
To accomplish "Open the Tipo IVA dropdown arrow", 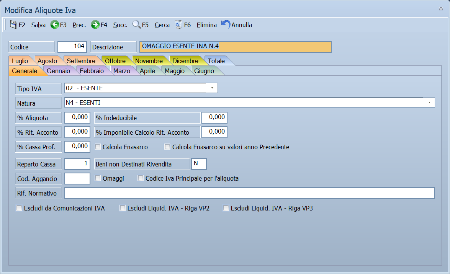I will (x=213, y=88).
